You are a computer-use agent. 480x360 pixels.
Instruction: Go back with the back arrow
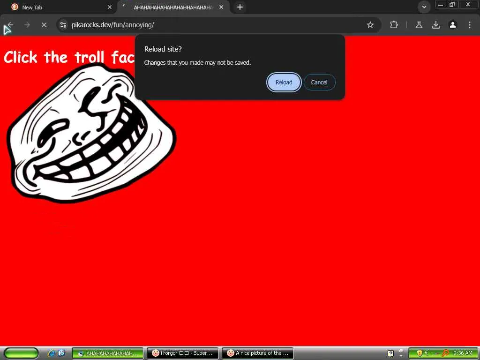(10, 25)
